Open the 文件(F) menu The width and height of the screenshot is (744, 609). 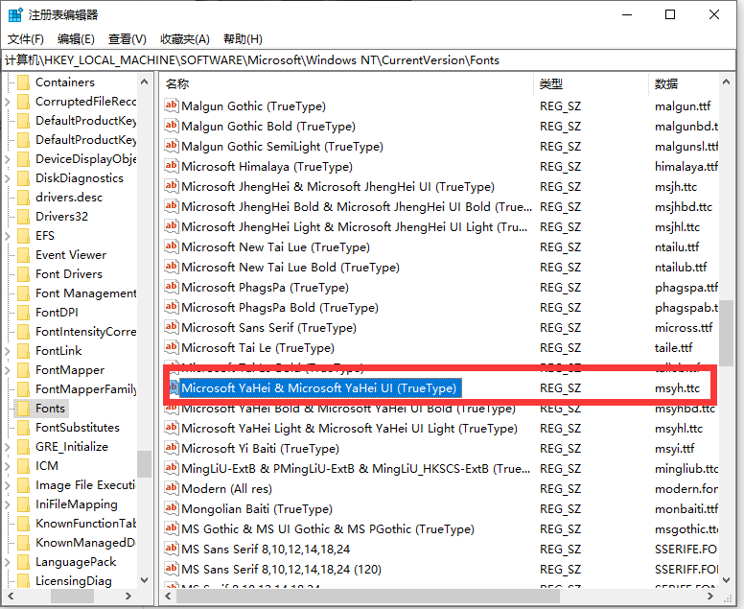point(26,39)
